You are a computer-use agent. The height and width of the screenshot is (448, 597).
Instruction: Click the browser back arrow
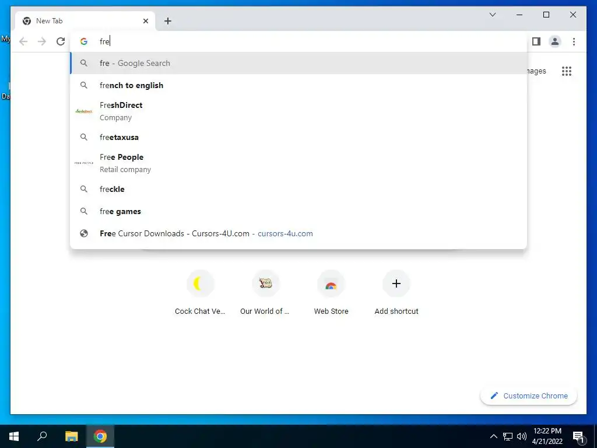click(x=23, y=41)
